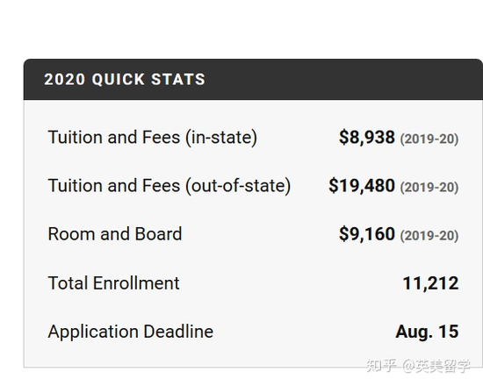Click the $19,480 out-of-state tuition value
This screenshot has height=386, width=483.
(x=362, y=186)
